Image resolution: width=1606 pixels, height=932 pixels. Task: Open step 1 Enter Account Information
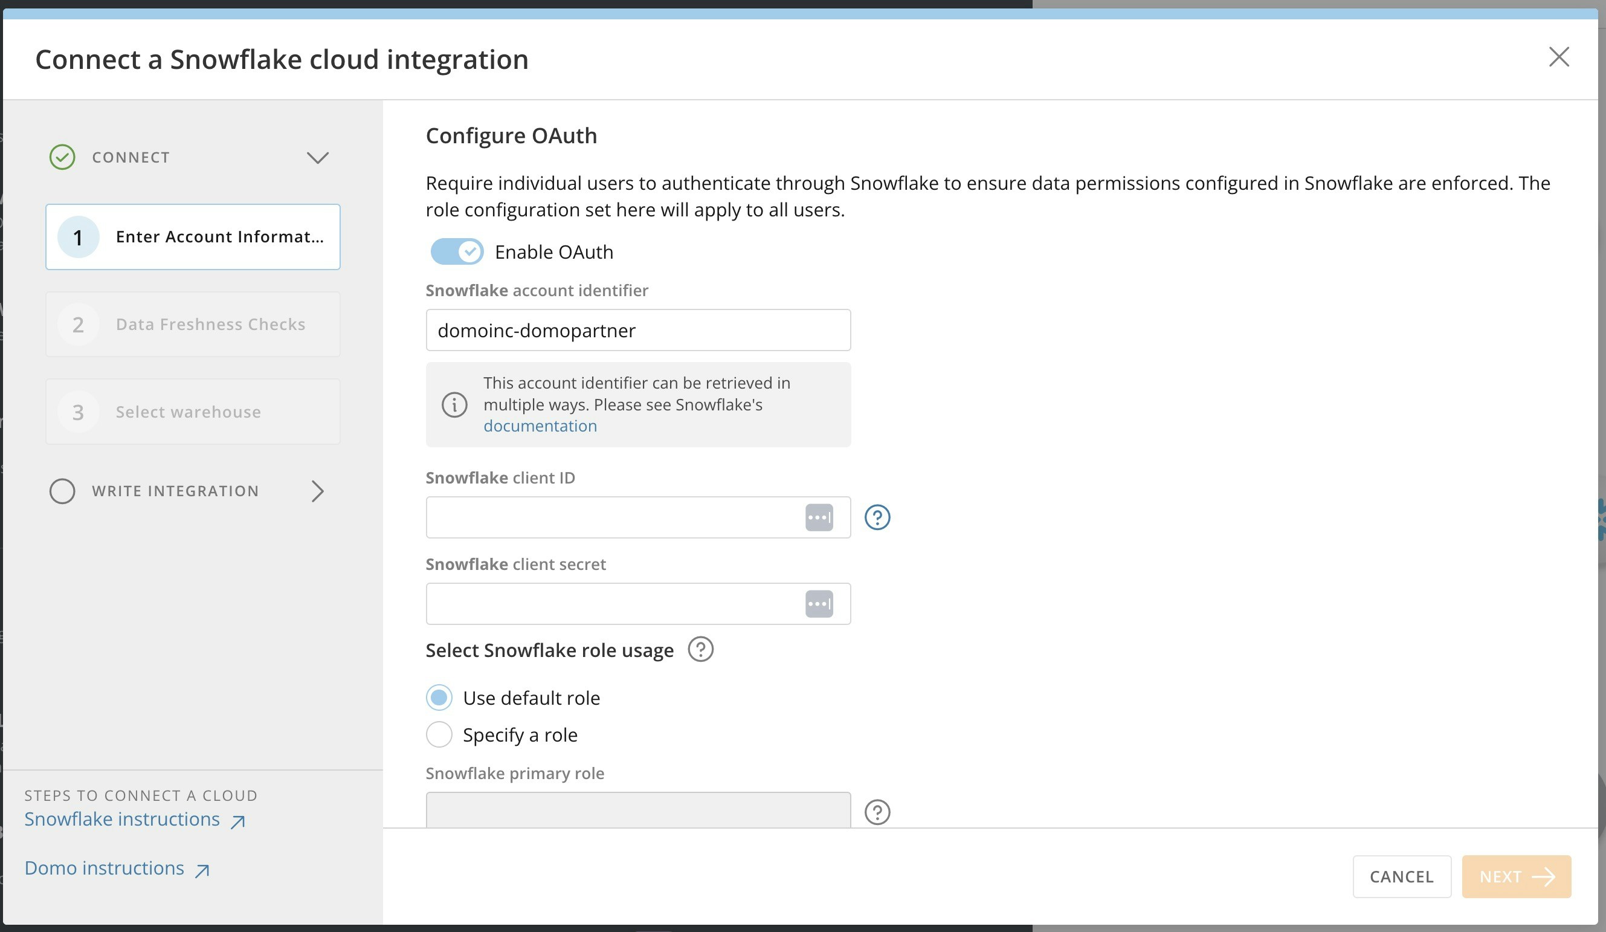(x=193, y=237)
